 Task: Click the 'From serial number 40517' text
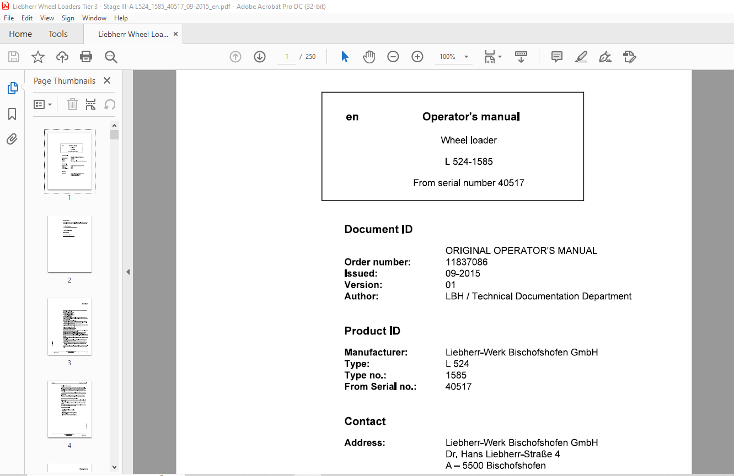coord(469,183)
